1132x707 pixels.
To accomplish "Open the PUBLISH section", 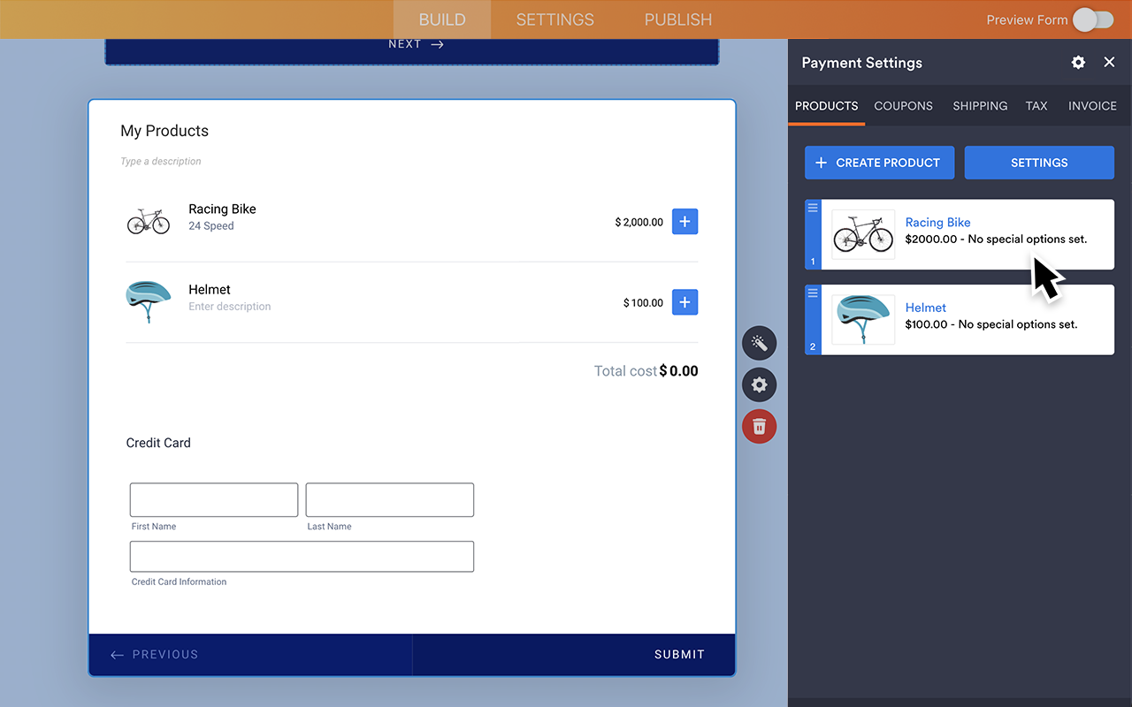I will click(x=677, y=19).
